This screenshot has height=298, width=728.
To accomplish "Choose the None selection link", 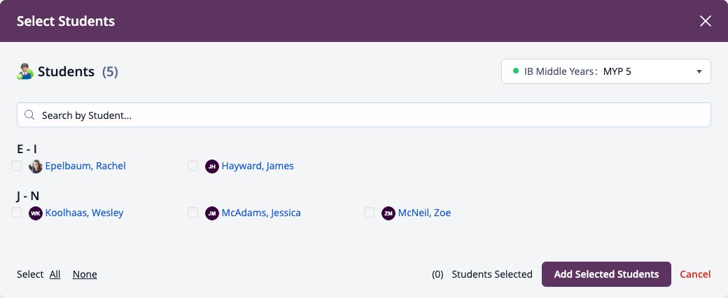I will [85, 274].
